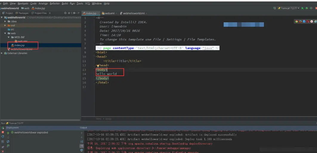Collapse the web folder
The width and height of the screenshot is (317, 153).
(x=5, y=33)
